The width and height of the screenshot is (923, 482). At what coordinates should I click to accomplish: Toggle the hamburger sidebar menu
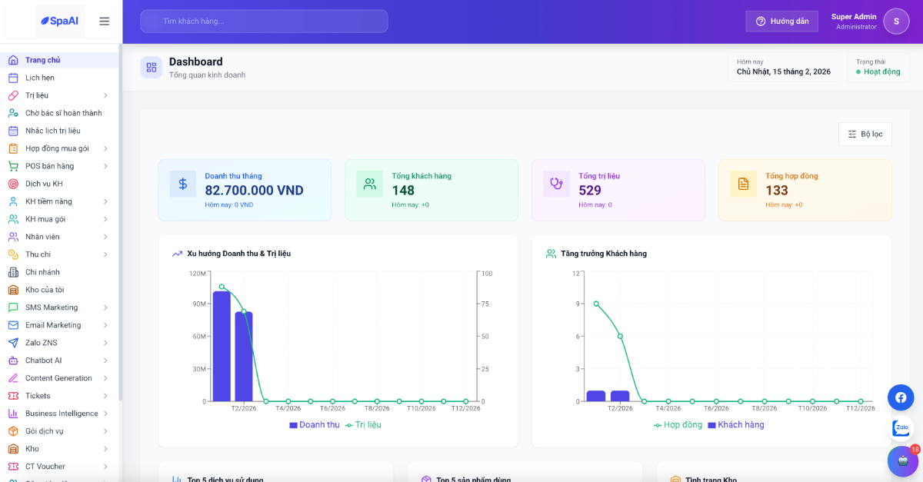coord(105,22)
